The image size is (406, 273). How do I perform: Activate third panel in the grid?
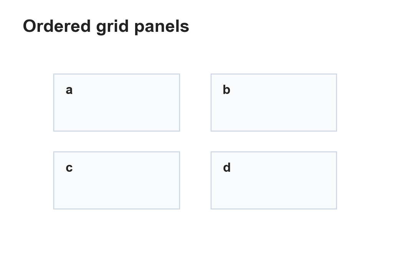(117, 180)
